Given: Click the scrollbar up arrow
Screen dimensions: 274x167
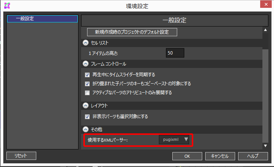Looking at the screenshot, I should click(265, 30).
